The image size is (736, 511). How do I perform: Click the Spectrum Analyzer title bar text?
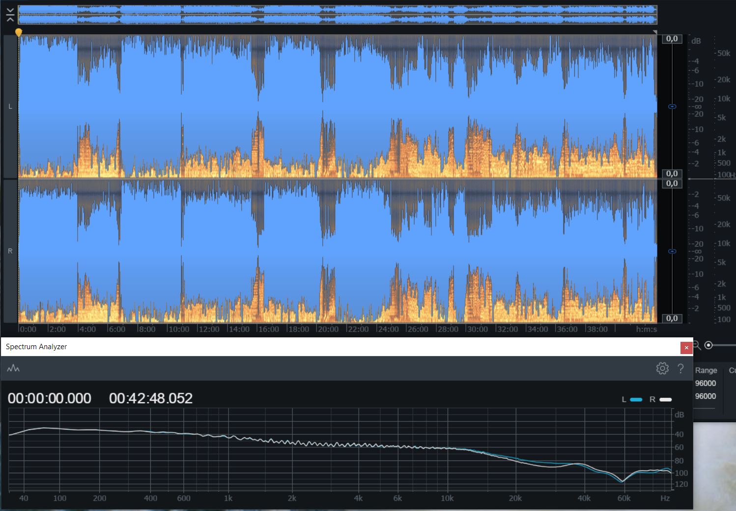pyautogui.click(x=36, y=347)
